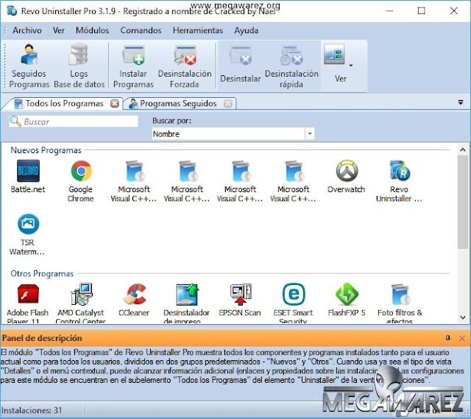This screenshot has height=419, width=471.
Task: Click program list scrollbar down arrow
Action: coord(463,317)
